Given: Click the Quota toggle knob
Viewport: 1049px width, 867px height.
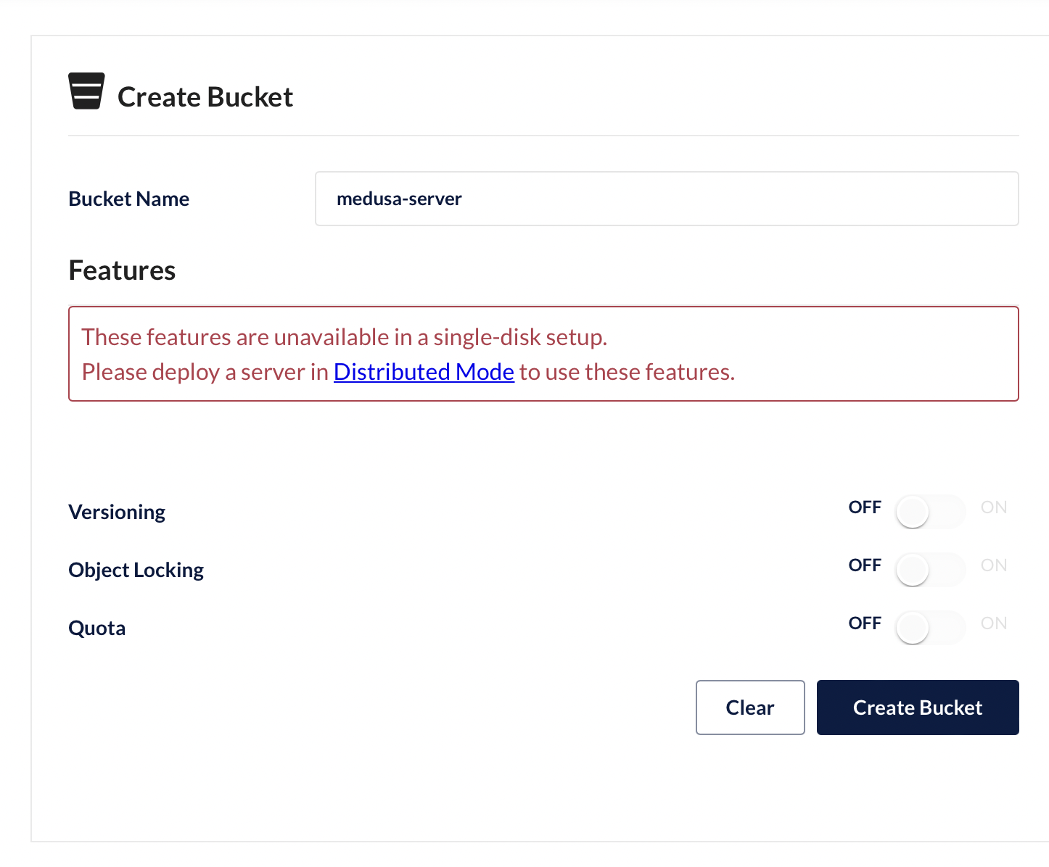Looking at the screenshot, I should pyautogui.click(x=912, y=628).
